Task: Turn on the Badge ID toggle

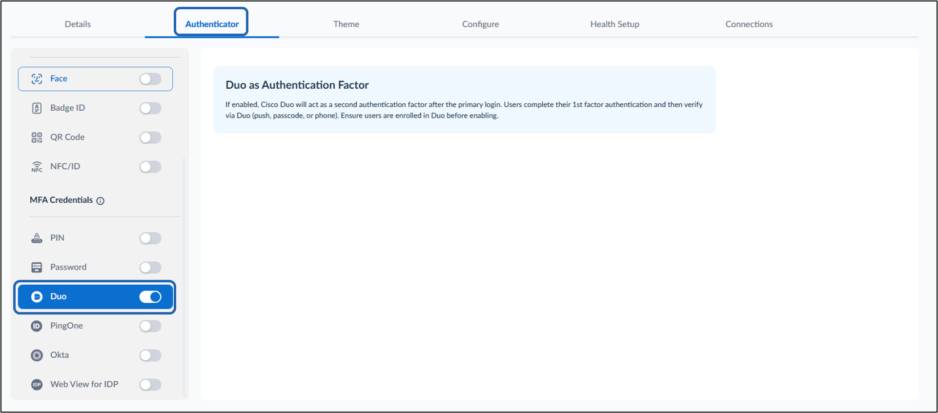Action: 150,108
